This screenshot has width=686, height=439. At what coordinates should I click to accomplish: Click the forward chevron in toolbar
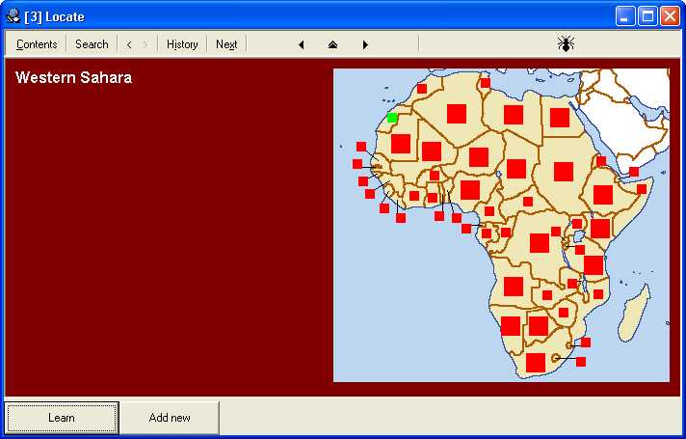tap(145, 44)
